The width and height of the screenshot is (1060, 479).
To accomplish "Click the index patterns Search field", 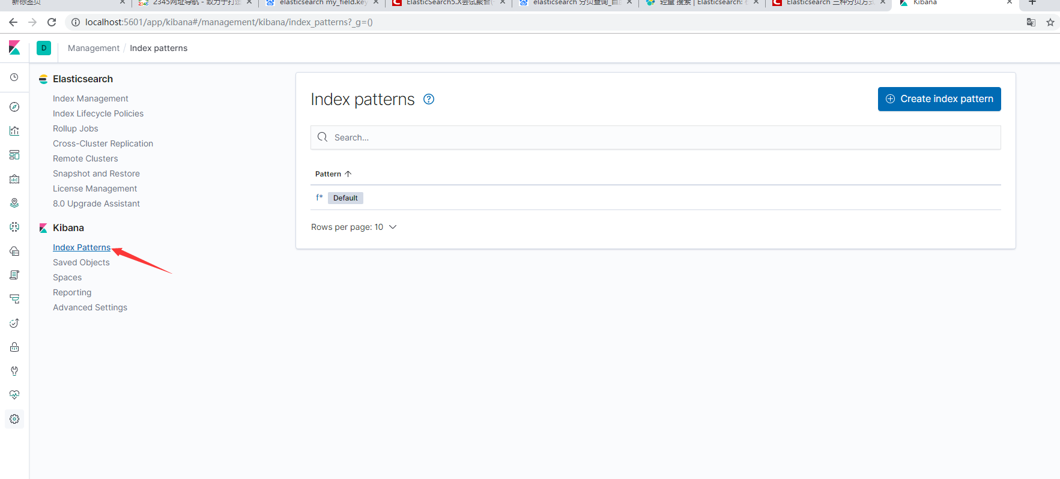I will click(655, 137).
